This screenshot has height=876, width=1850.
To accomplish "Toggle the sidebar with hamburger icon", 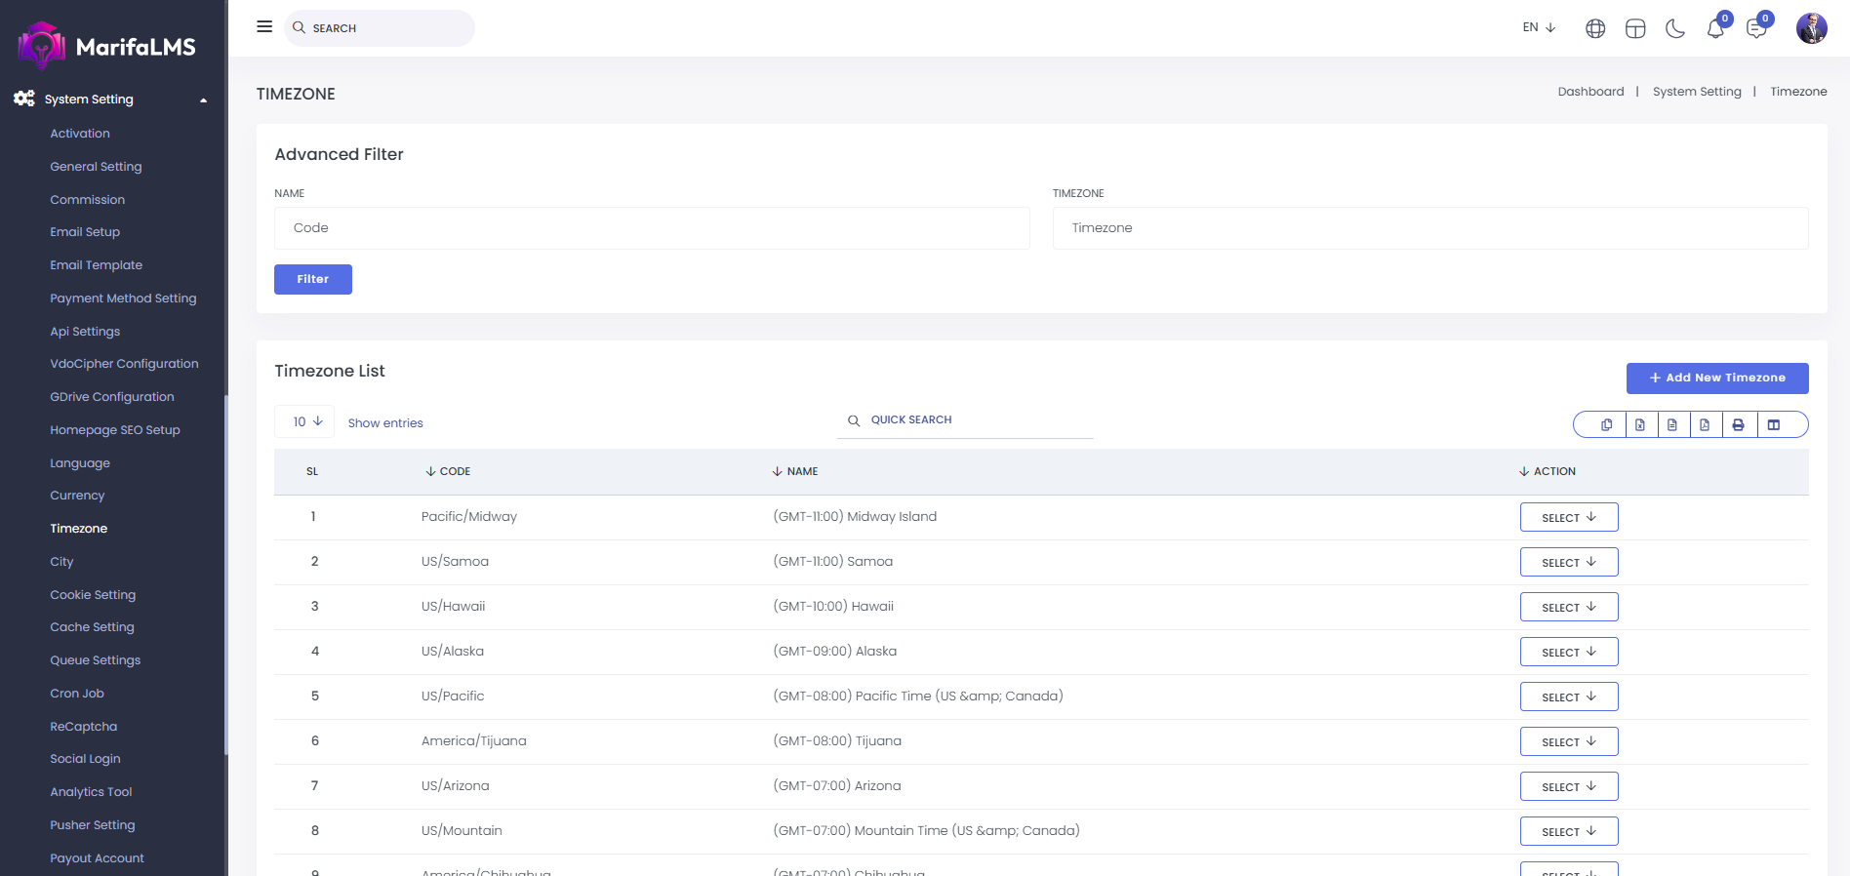I will (264, 27).
